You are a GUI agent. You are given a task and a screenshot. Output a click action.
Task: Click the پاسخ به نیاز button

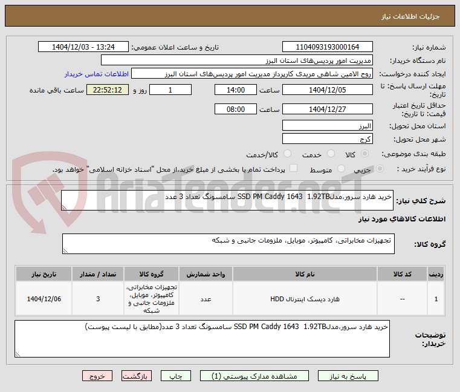348,376
